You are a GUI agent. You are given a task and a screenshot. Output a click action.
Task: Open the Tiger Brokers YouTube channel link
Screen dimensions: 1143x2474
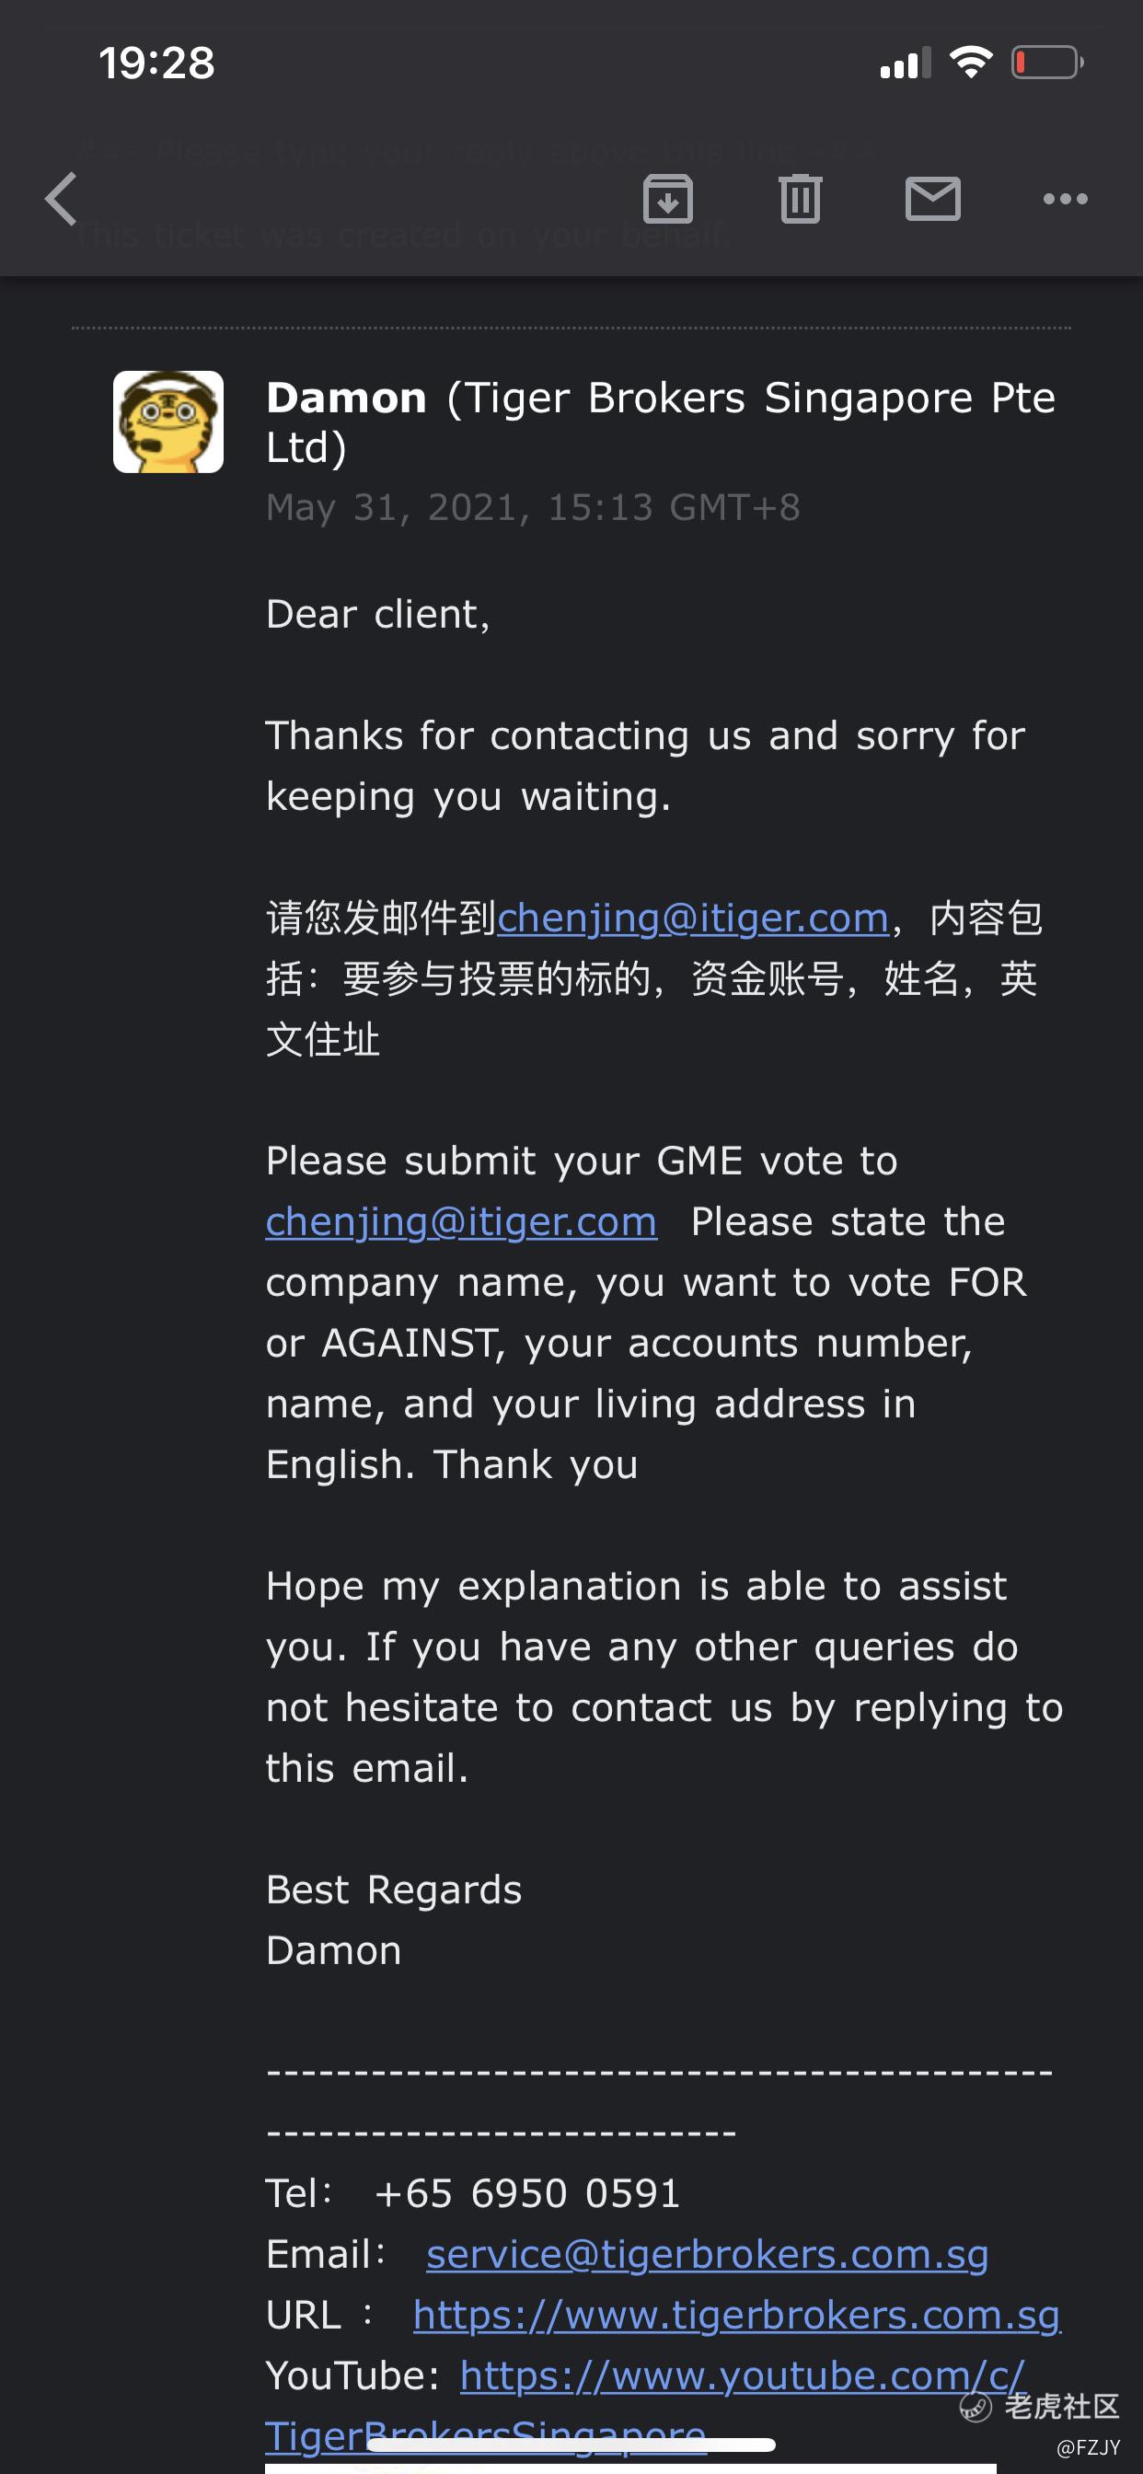pos(742,2376)
